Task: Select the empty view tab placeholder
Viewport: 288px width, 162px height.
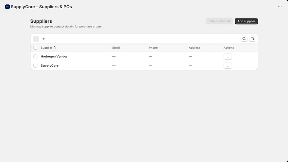Action: (36, 39)
